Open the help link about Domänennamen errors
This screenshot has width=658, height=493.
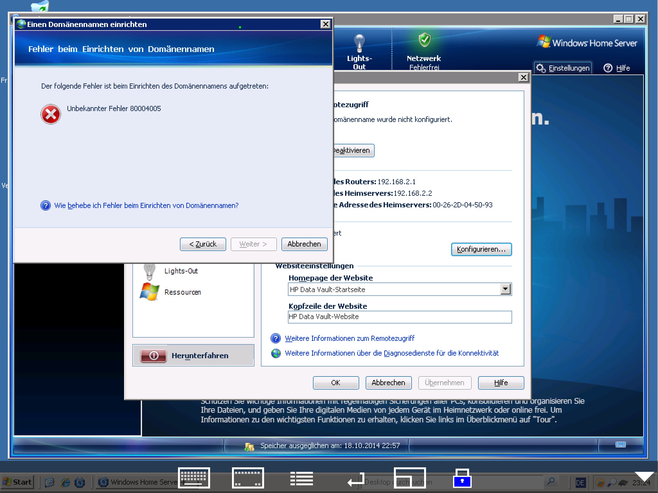click(x=146, y=205)
